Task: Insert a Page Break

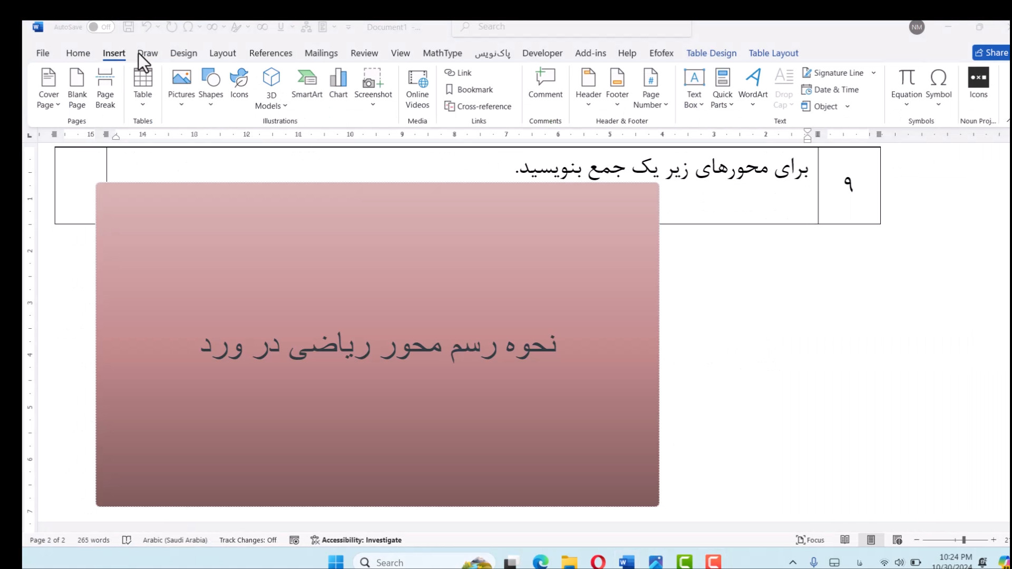Action: click(105, 89)
